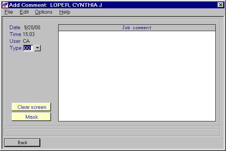The image size is (226, 151).
Task: Click the Time label
Action: [x=15, y=34]
